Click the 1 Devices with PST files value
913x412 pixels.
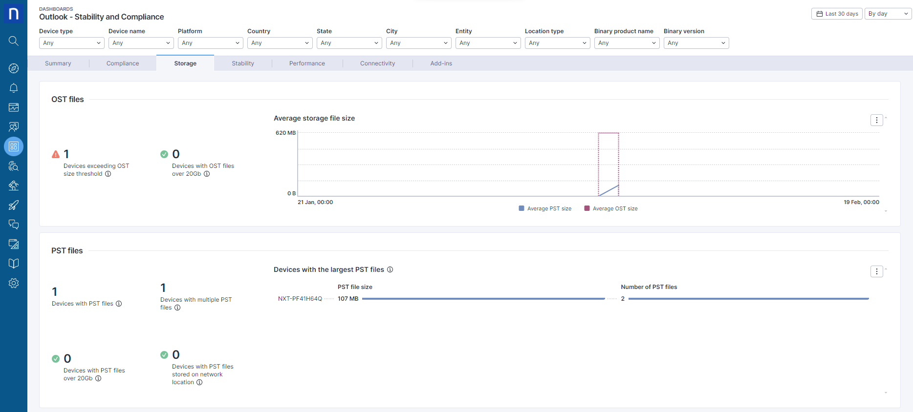tap(55, 292)
